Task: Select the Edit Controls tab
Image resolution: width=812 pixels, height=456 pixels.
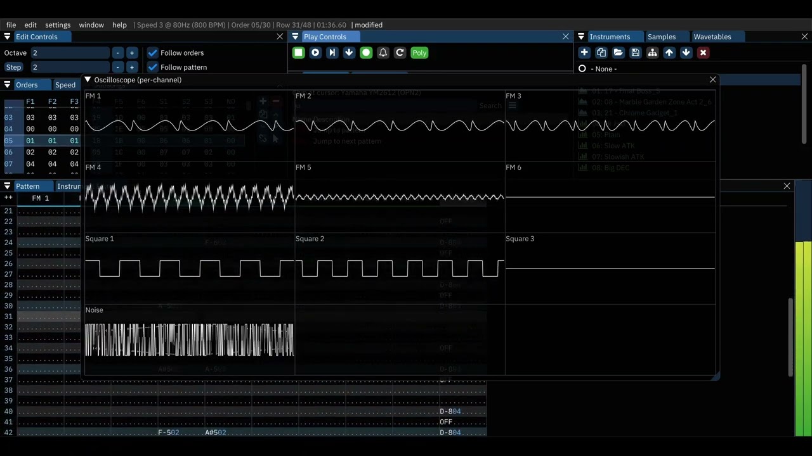Action: pyautogui.click(x=37, y=37)
